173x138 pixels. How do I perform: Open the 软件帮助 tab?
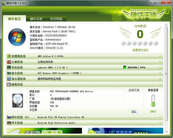(56, 19)
